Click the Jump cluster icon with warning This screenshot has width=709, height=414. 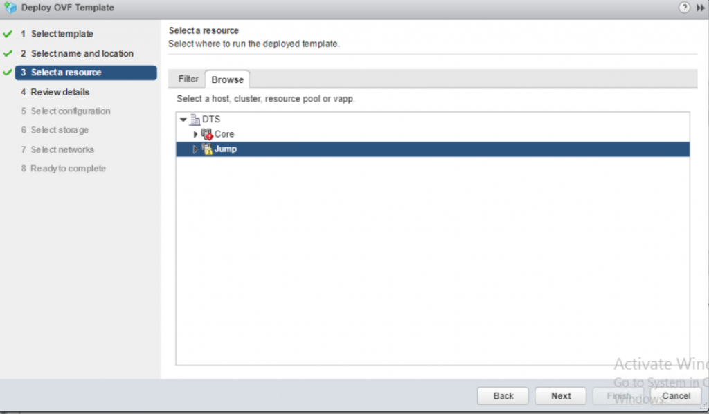(206, 149)
